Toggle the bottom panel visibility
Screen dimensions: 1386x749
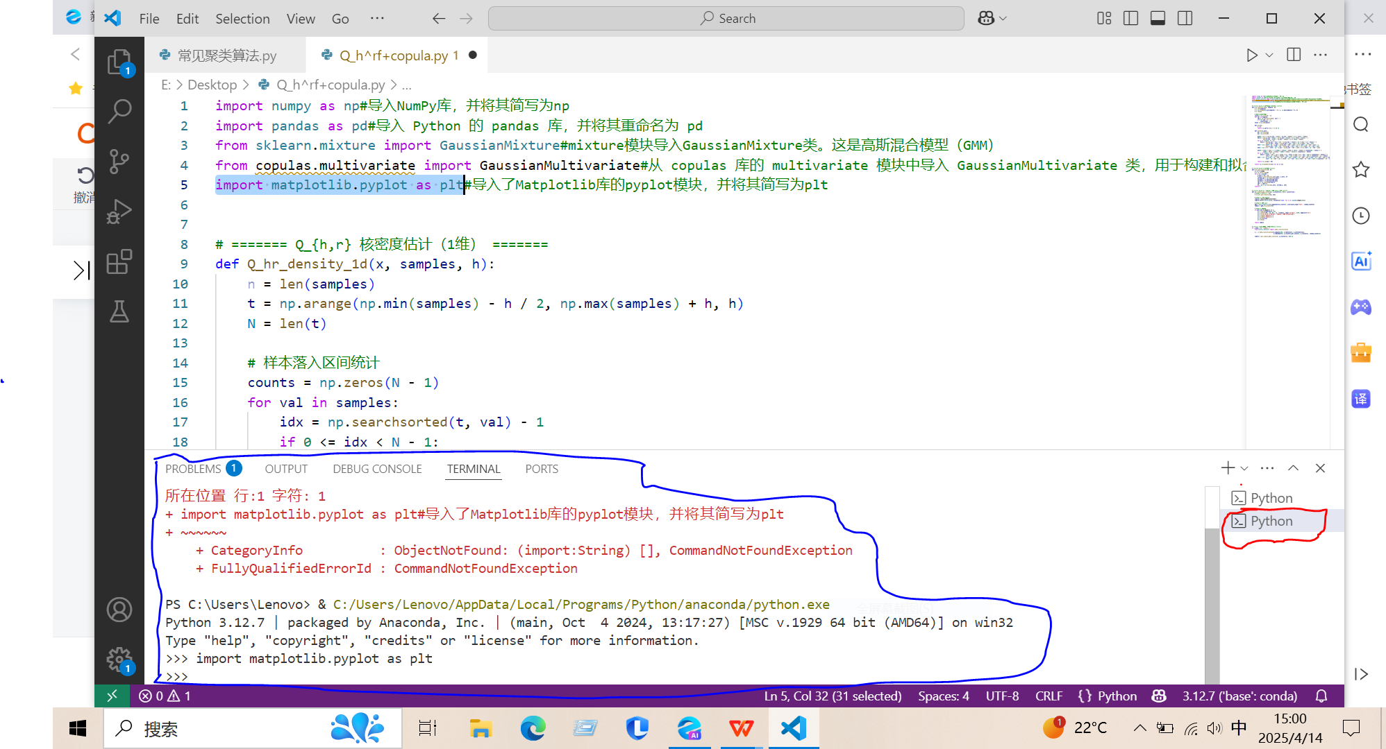(x=1158, y=19)
